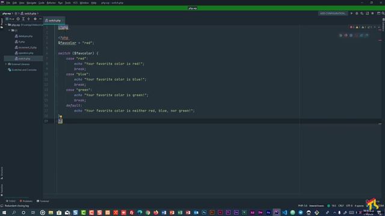The width and height of the screenshot is (385, 216).
Task: Open file in Safari browser icon
Action: coord(351,35)
